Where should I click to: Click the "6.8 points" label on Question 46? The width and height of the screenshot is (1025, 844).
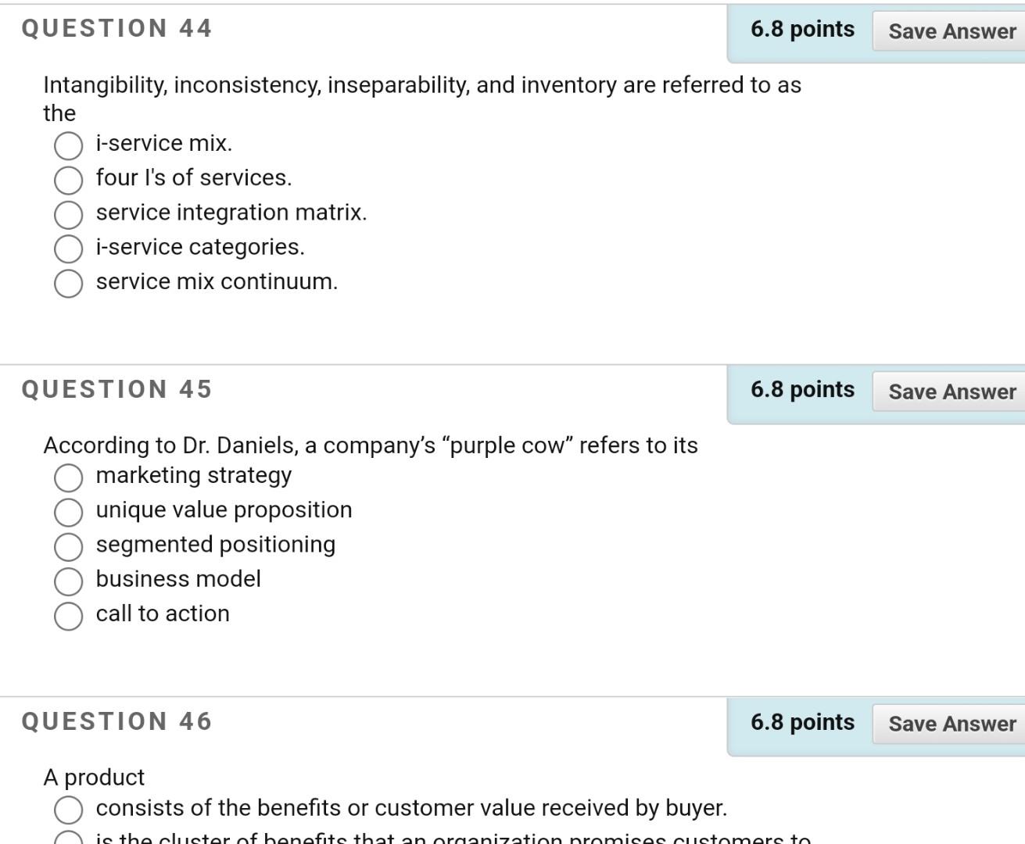click(802, 722)
